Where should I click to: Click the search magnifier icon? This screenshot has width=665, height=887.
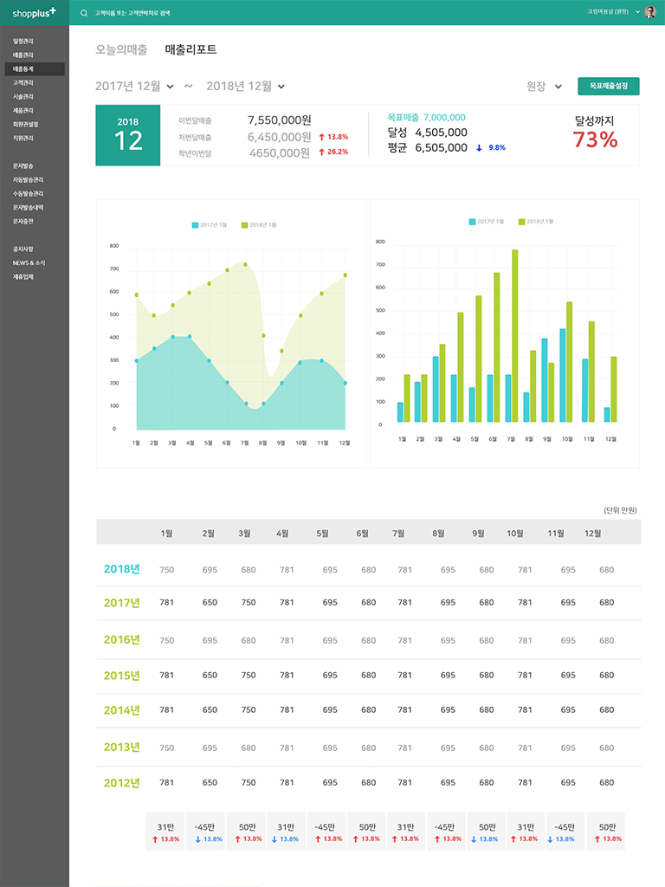[x=84, y=13]
